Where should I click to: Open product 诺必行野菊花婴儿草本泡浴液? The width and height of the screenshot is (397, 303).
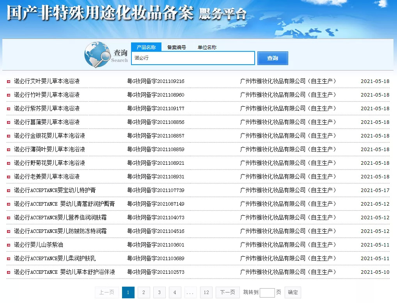pos(50,163)
